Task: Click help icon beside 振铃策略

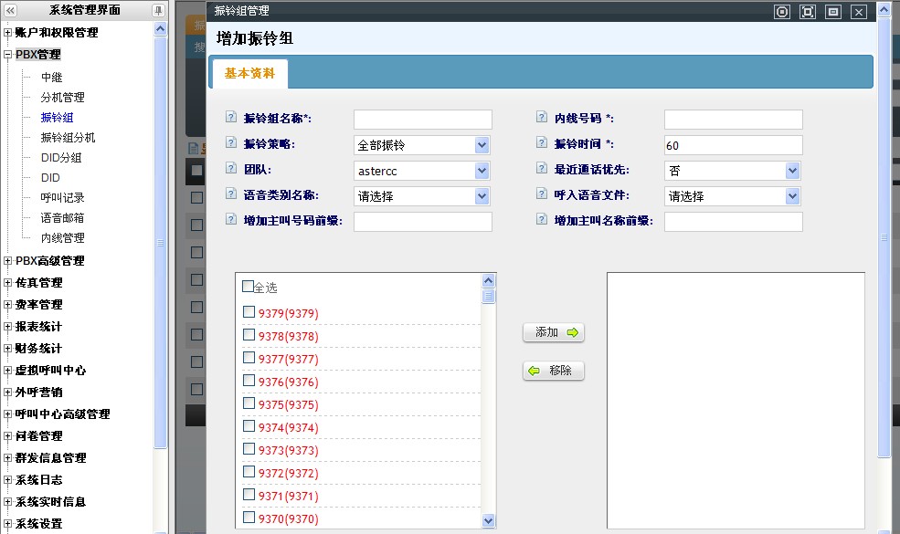Action: tap(230, 144)
